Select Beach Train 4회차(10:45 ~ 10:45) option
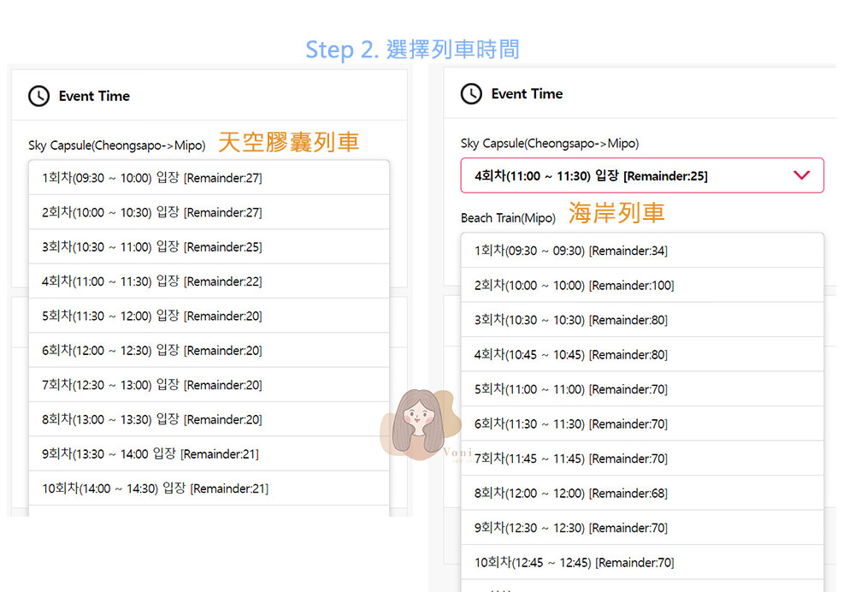 coord(641,355)
